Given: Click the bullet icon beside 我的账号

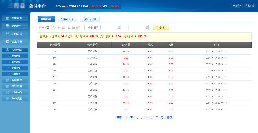Looking at the screenshot, I should 9,74.
